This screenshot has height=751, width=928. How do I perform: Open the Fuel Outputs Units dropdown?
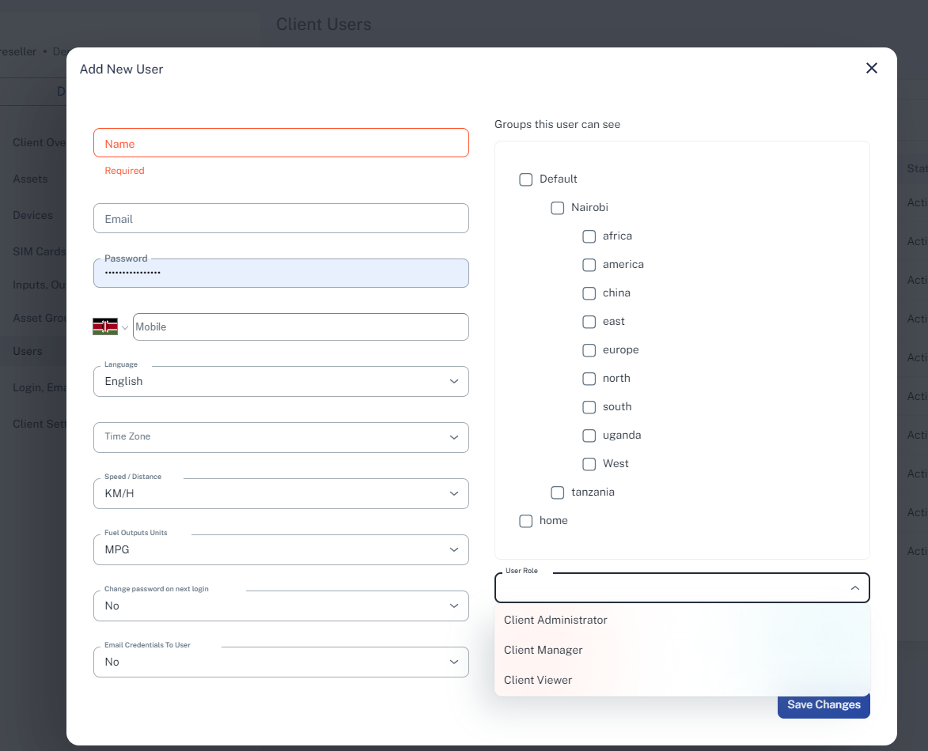pos(281,550)
